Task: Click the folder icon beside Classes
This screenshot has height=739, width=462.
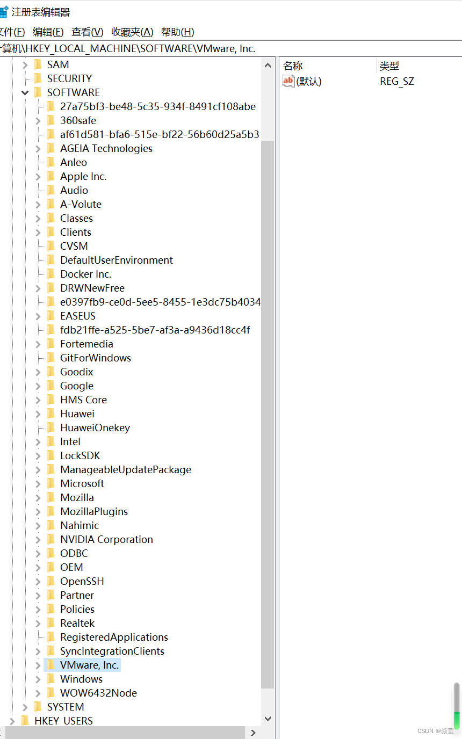Action: pos(50,218)
